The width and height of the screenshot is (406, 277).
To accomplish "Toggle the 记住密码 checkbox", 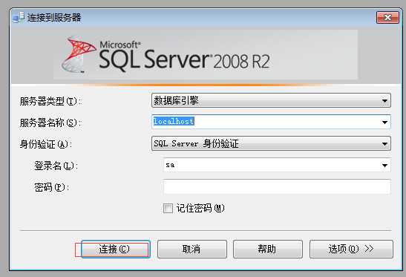I will (168, 208).
